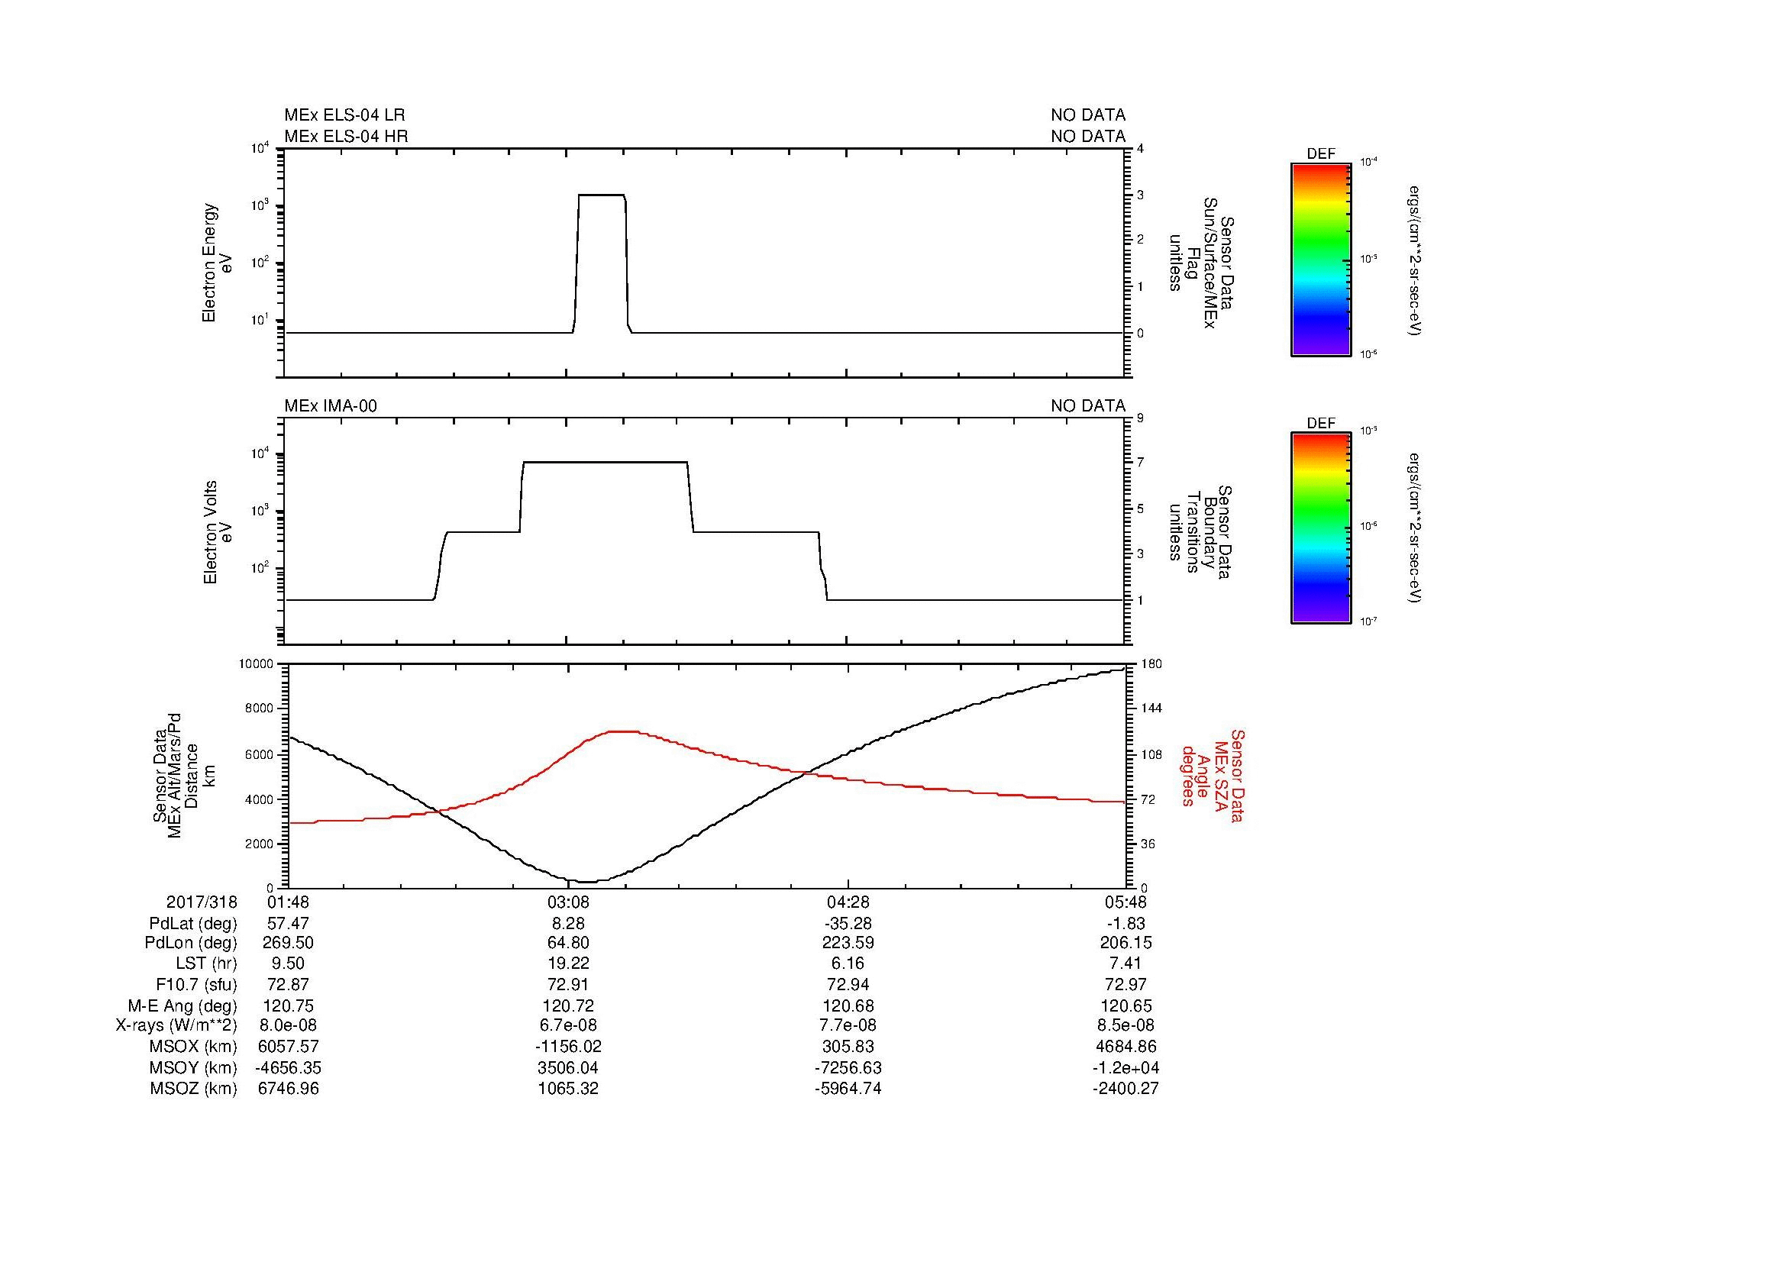This screenshot has width=1786, height=1262.
Task: Click the 'MSOY (km)' row label
Action: [194, 1068]
